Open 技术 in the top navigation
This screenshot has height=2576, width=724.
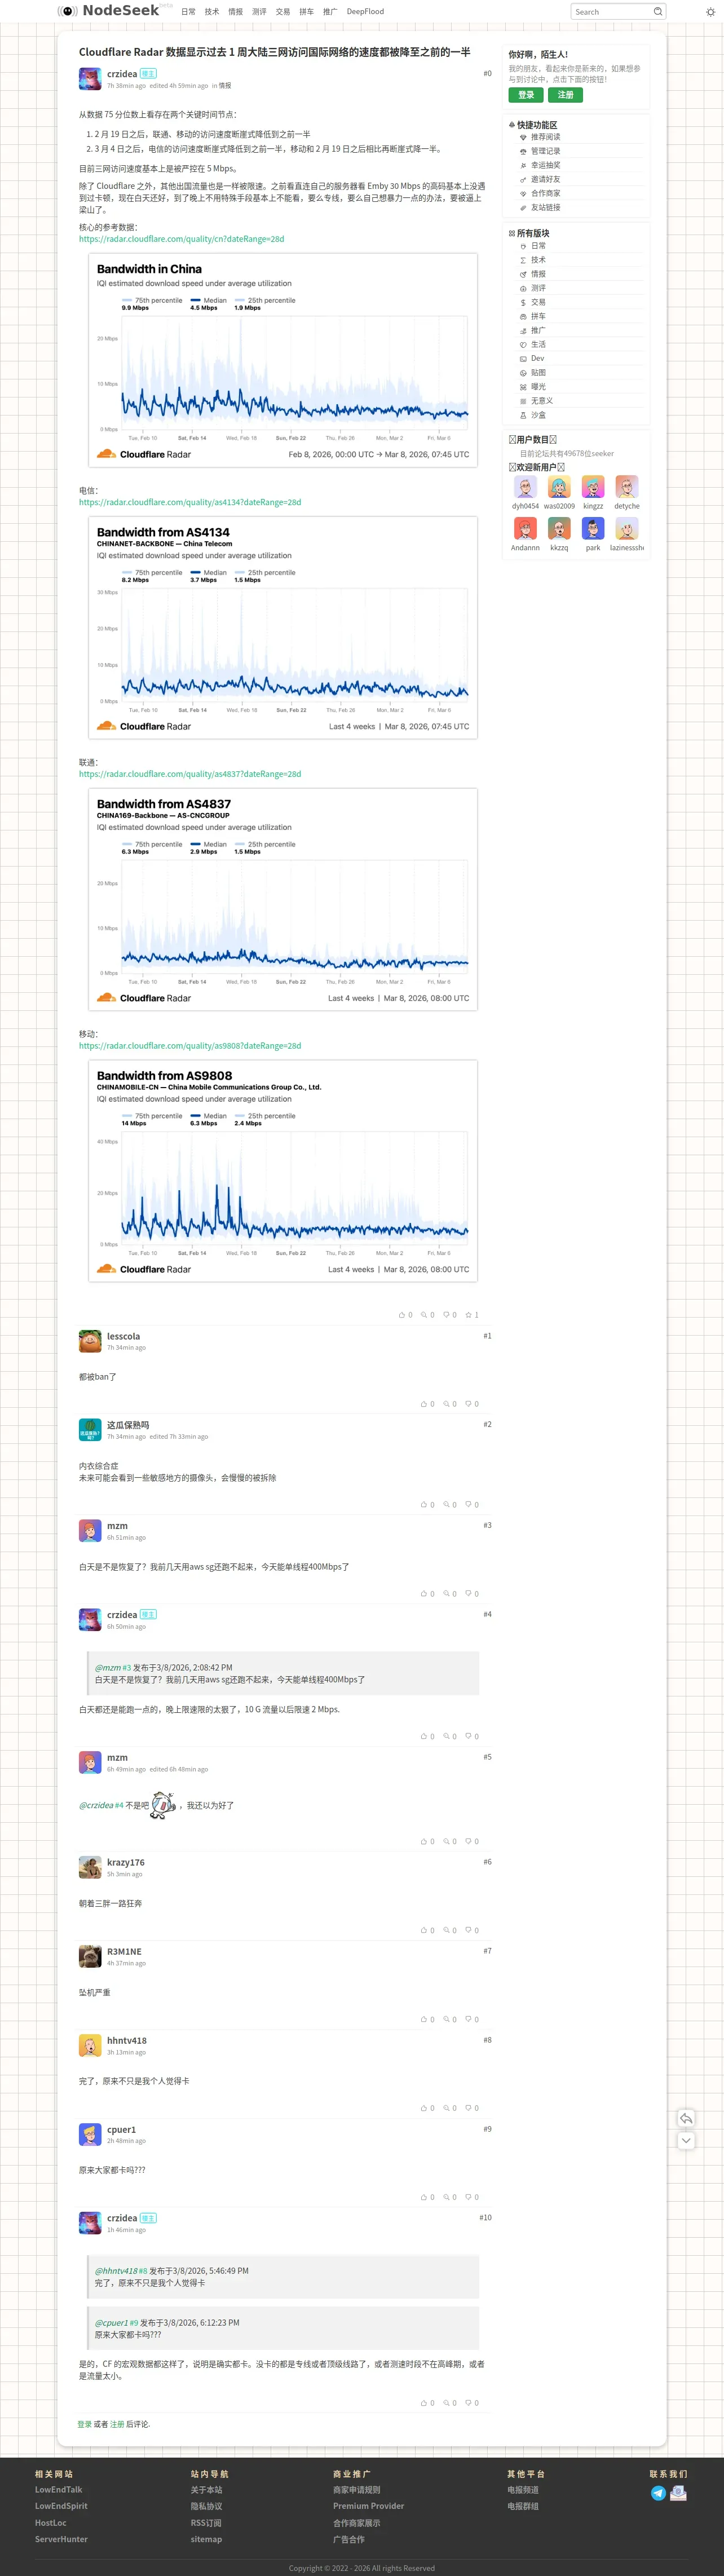tap(212, 12)
